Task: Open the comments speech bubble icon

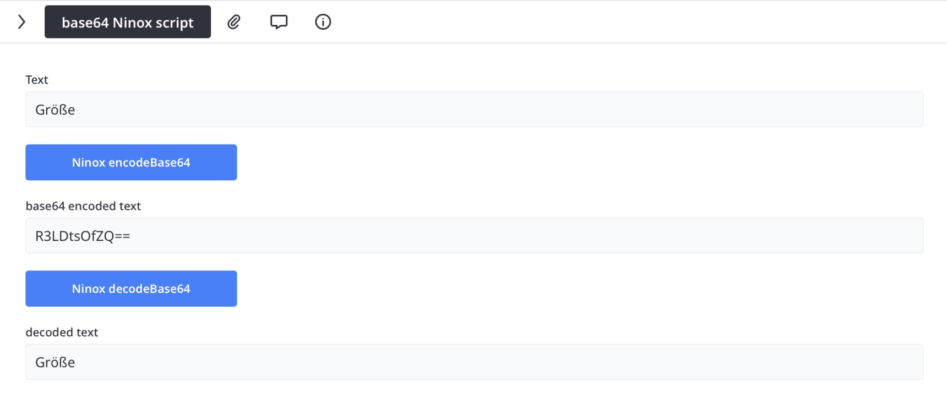Action: [x=279, y=22]
